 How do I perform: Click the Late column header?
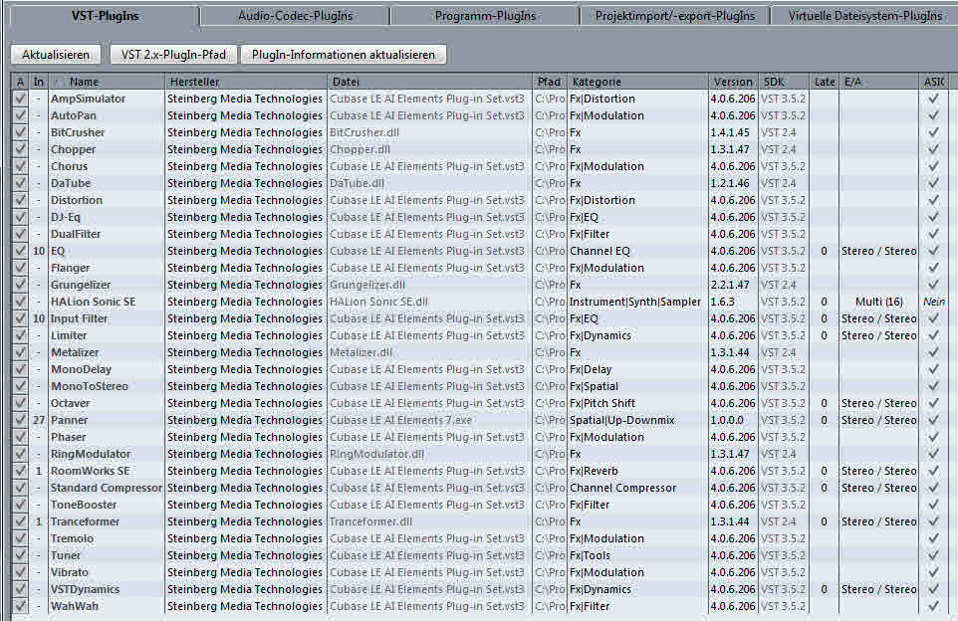point(825,82)
